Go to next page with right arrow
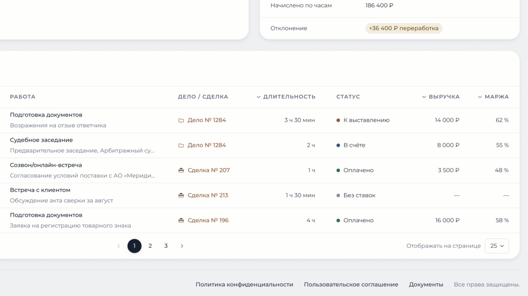 tap(182, 246)
